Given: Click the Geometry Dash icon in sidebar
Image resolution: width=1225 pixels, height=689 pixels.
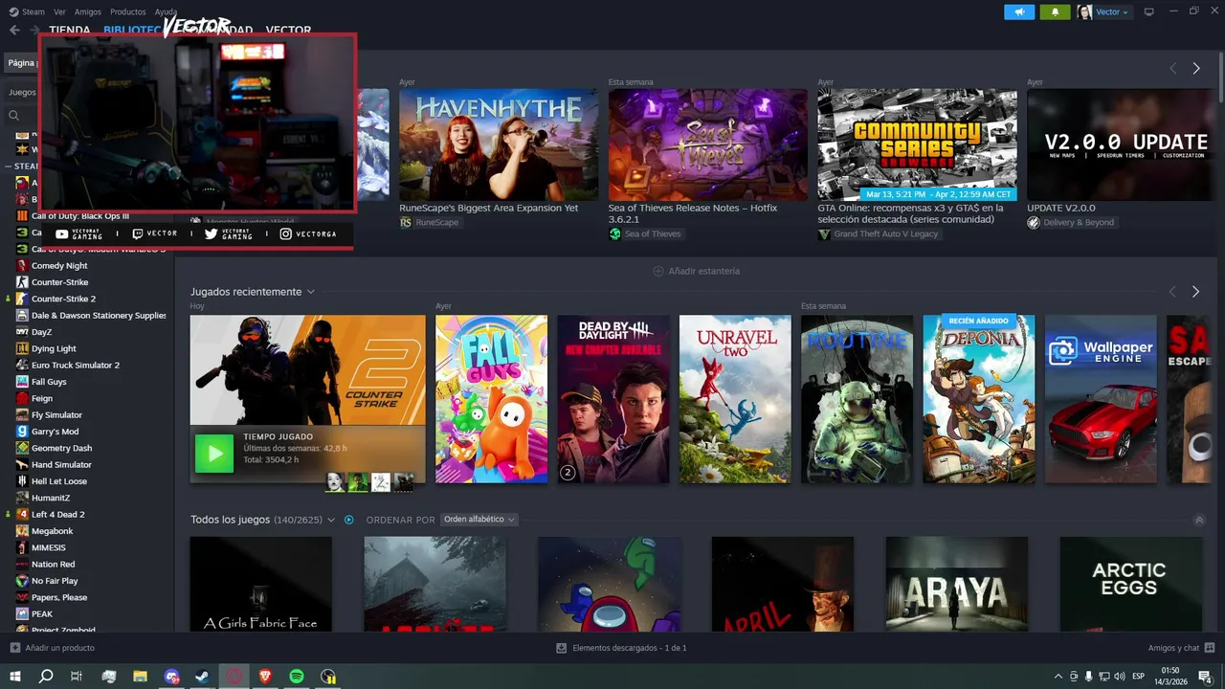Looking at the screenshot, I should click(x=22, y=448).
